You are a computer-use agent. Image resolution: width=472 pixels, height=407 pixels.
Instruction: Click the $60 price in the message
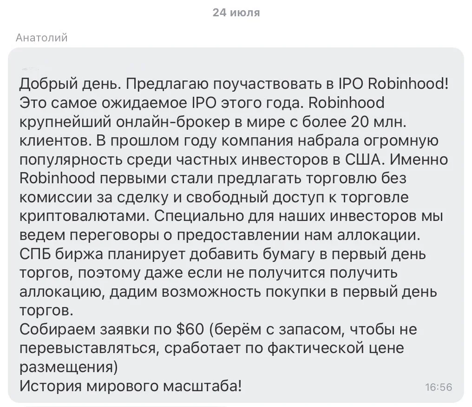click(190, 329)
